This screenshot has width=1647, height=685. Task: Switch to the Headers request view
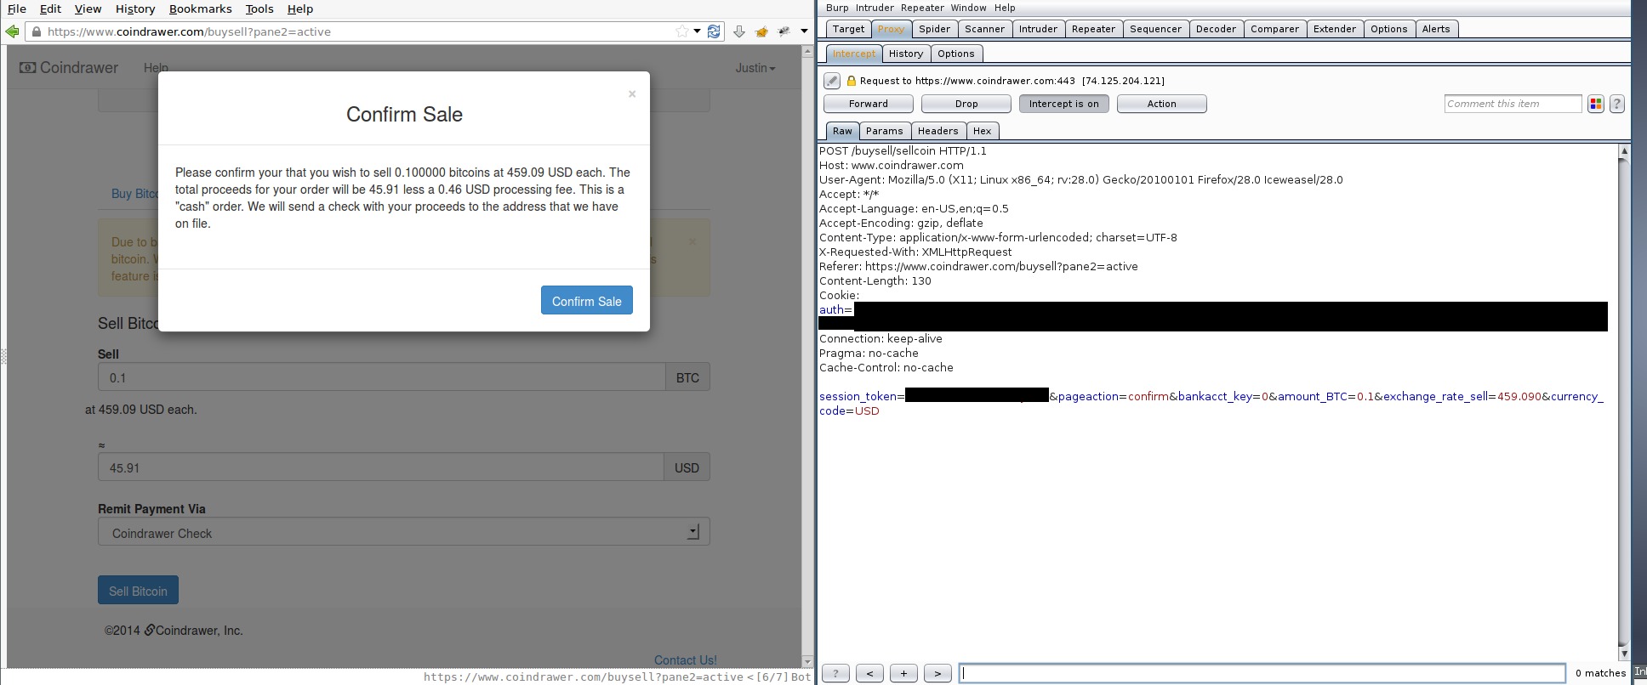(x=938, y=131)
